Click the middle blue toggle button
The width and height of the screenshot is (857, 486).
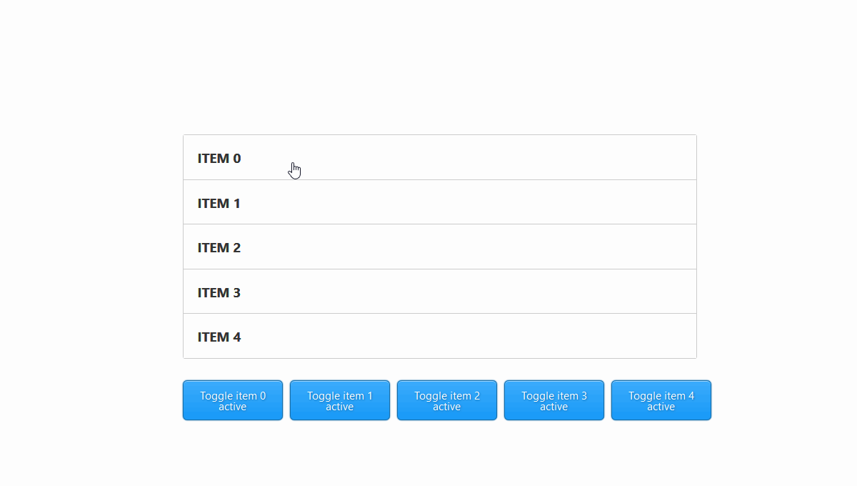click(x=446, y=400)
